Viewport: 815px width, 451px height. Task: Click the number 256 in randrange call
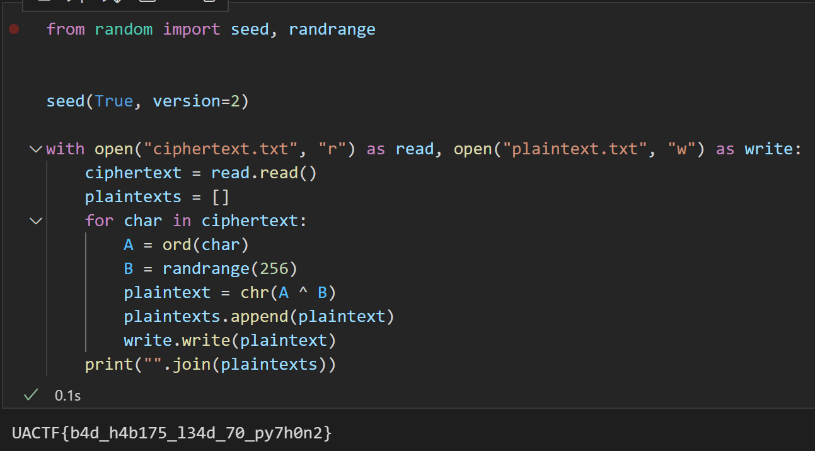coord(274,269)
